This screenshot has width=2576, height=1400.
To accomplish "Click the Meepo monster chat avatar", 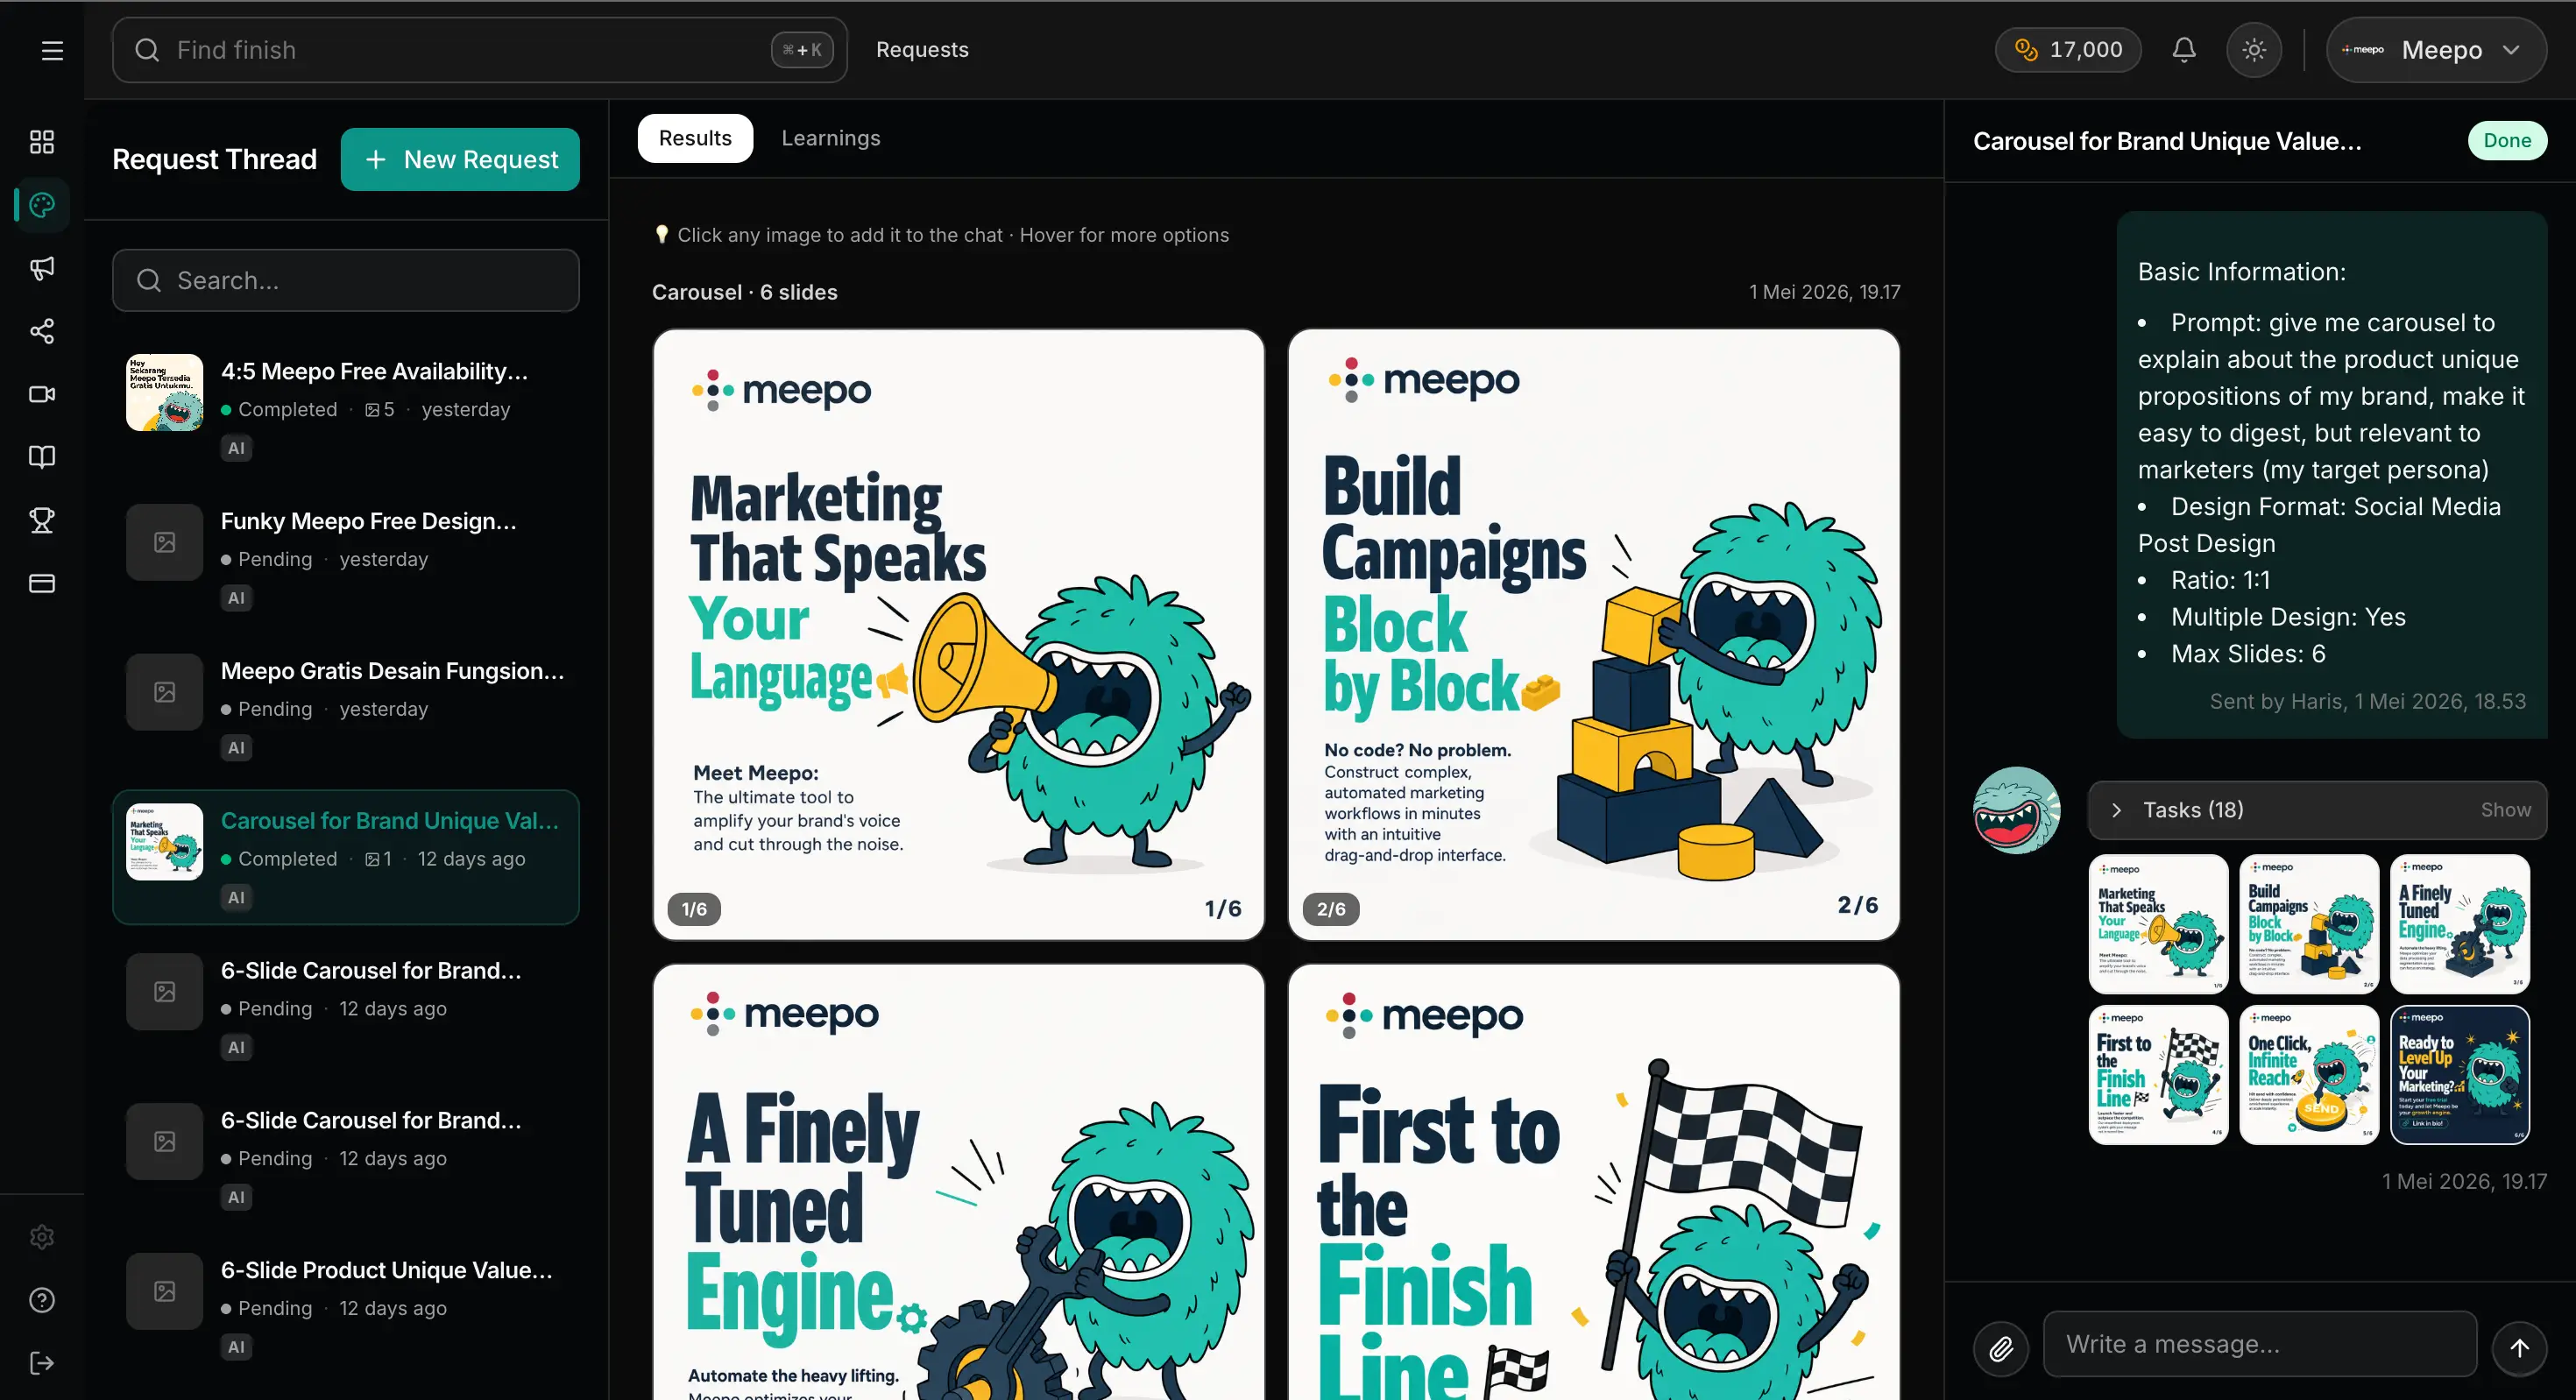I will 2016,810.
